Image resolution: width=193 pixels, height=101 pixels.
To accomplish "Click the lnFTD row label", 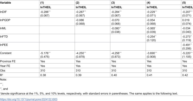I will pos(4,37).
